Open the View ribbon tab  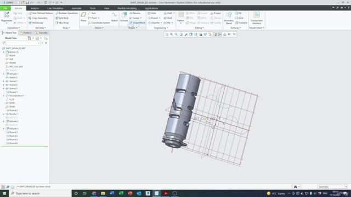coord(106,8)
